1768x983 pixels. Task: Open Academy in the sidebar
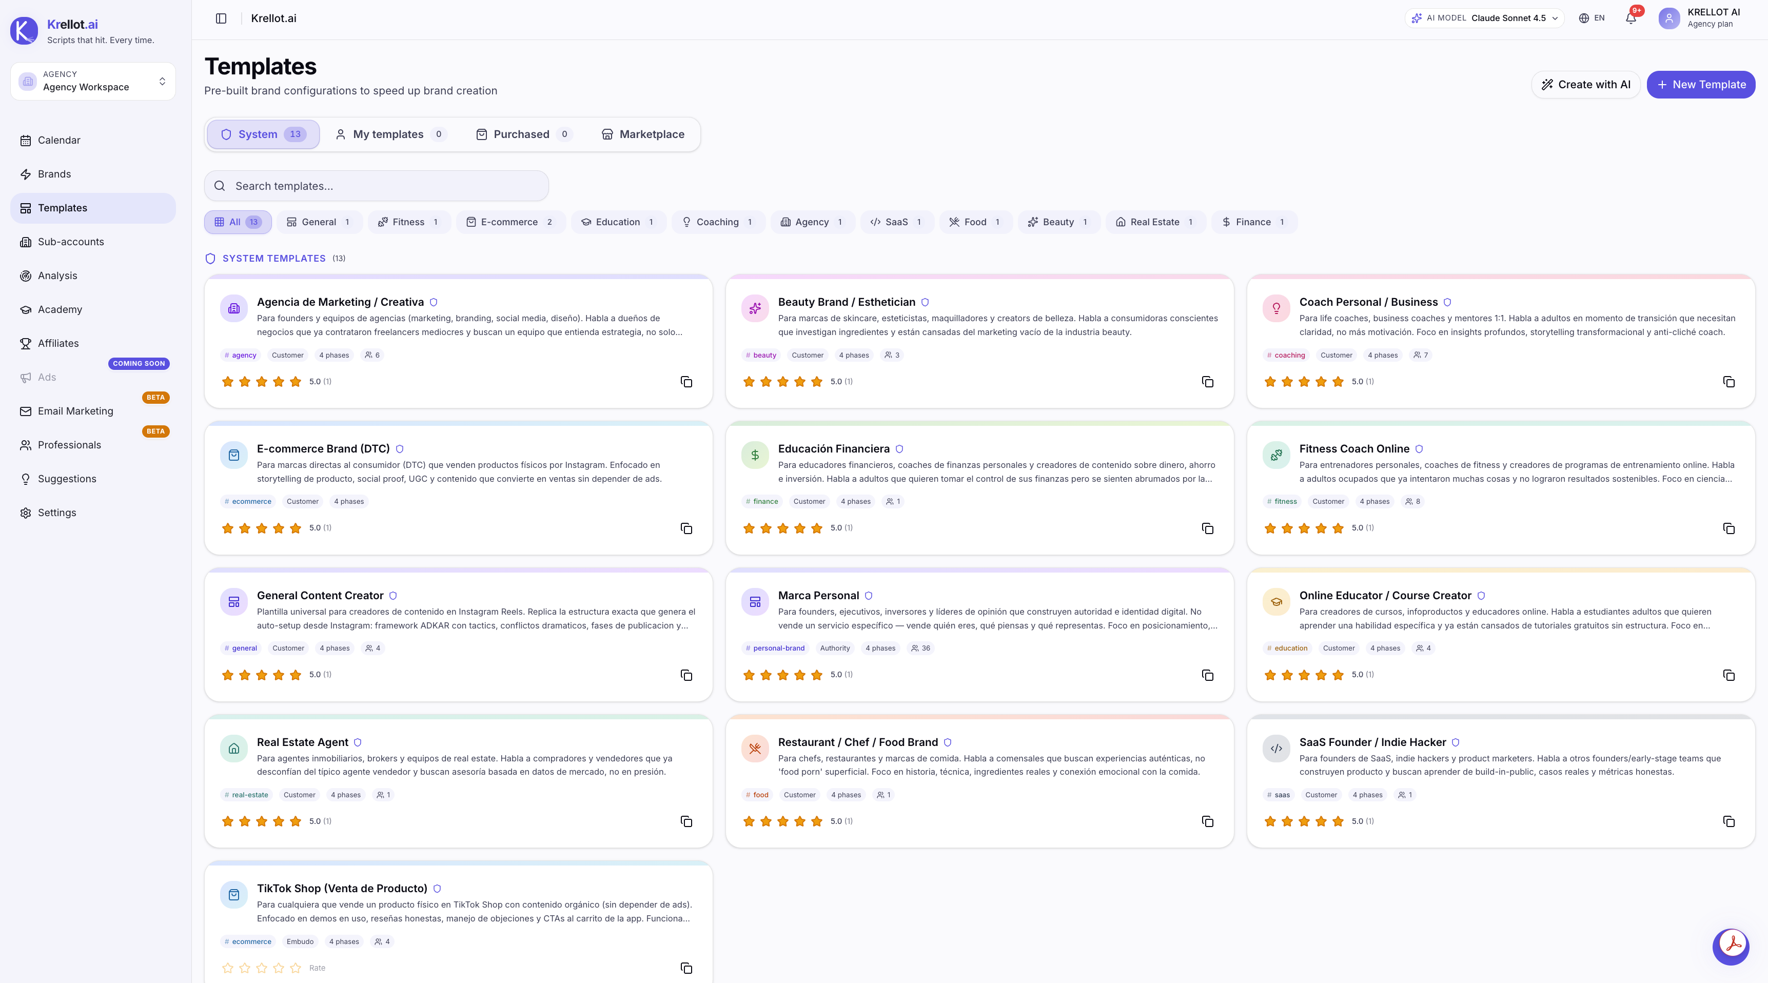click(x=93, y=309)
